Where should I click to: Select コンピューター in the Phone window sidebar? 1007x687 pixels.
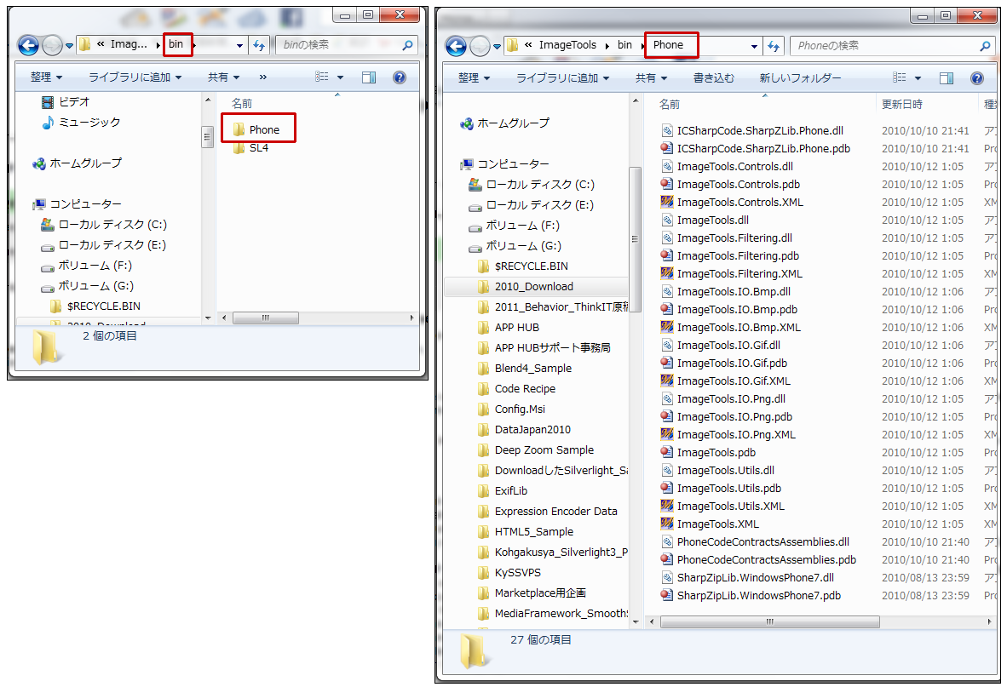(505, 164)
